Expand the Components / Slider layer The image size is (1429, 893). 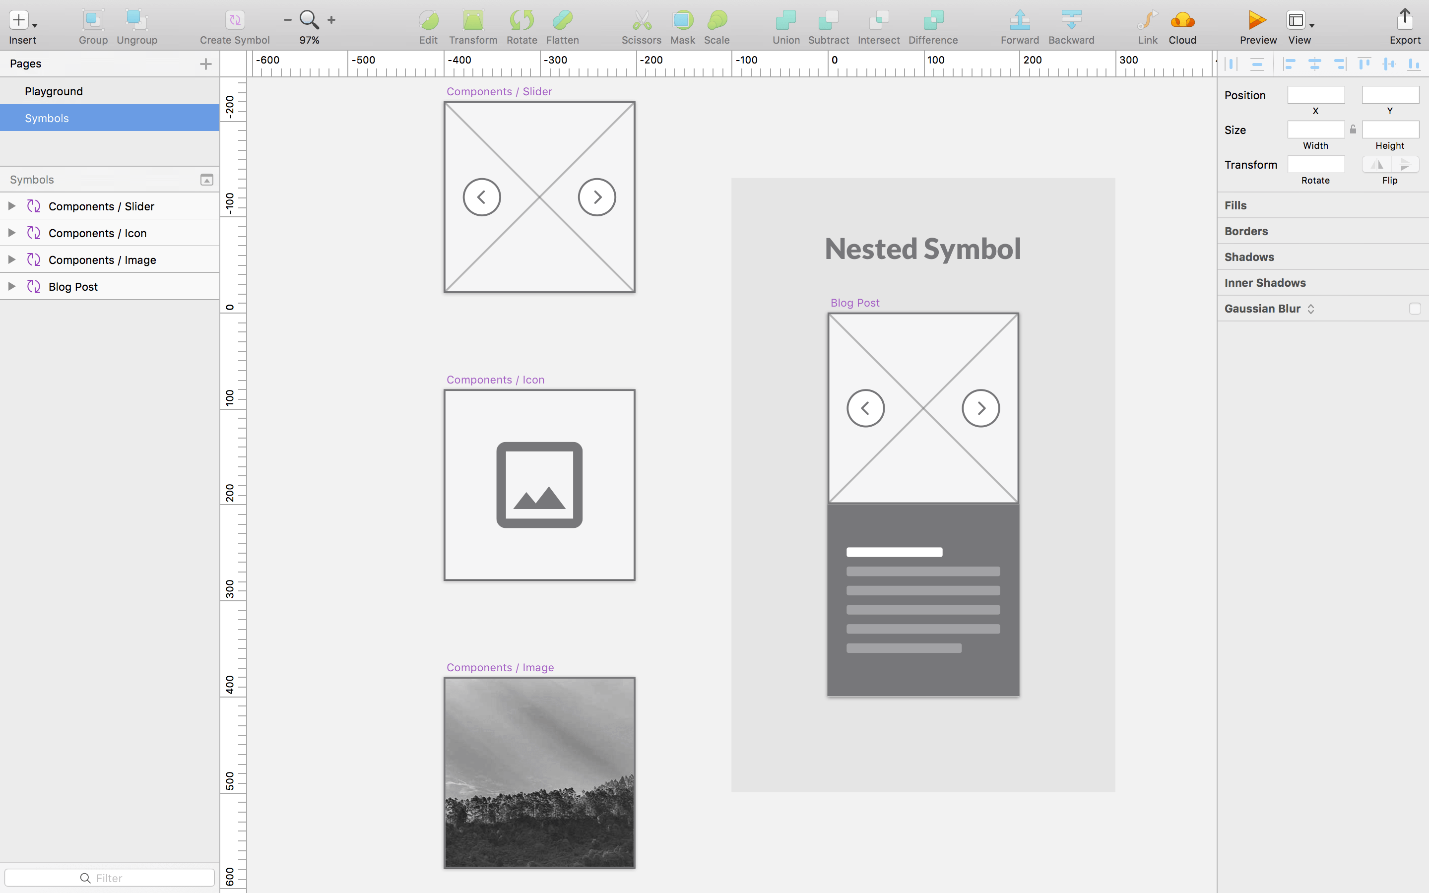tap(12, 206)
